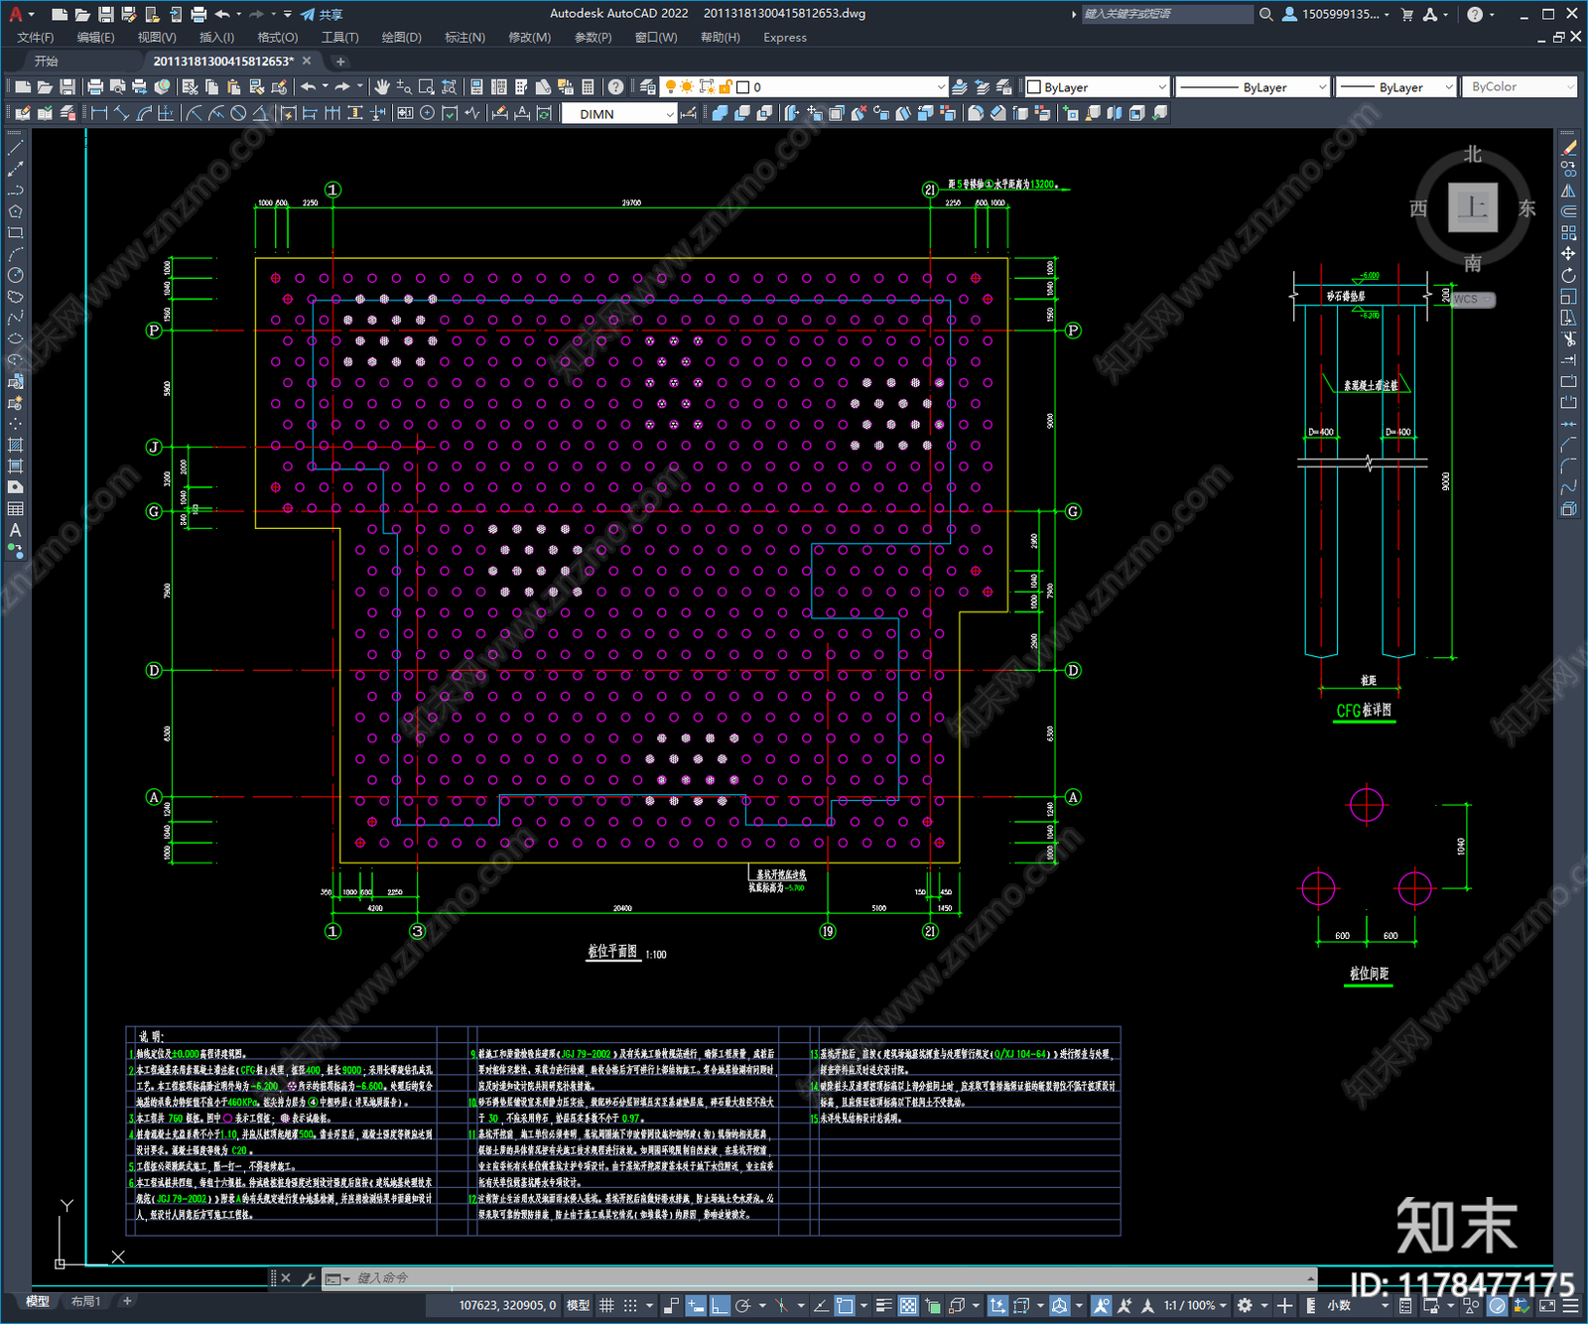Click the Undo arrow in quick access toolbar
Image resolution: width=1588 pixels, height=1324 pixels.
pos(222,14)
